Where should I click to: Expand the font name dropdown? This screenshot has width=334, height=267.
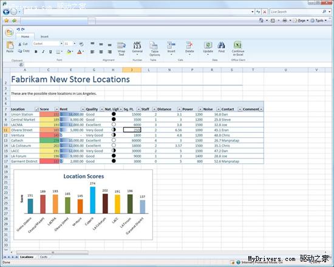pyautogui.click(x=61, y=44)
